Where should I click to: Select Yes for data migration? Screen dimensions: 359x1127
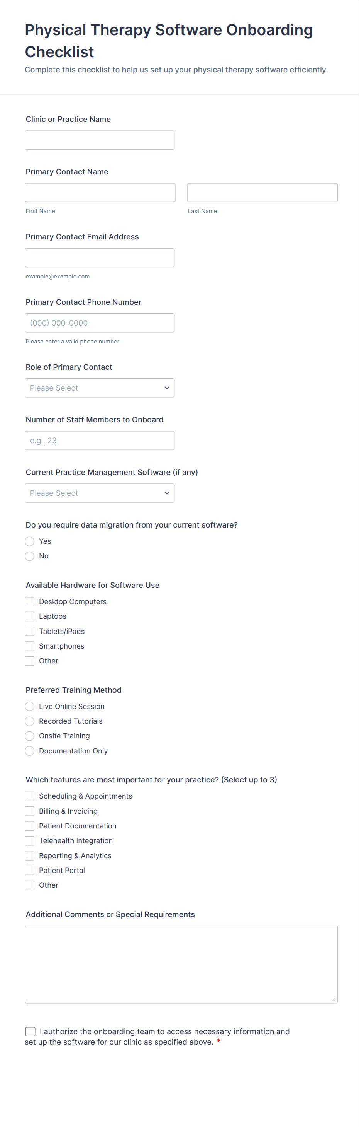[x=30, y=541]
